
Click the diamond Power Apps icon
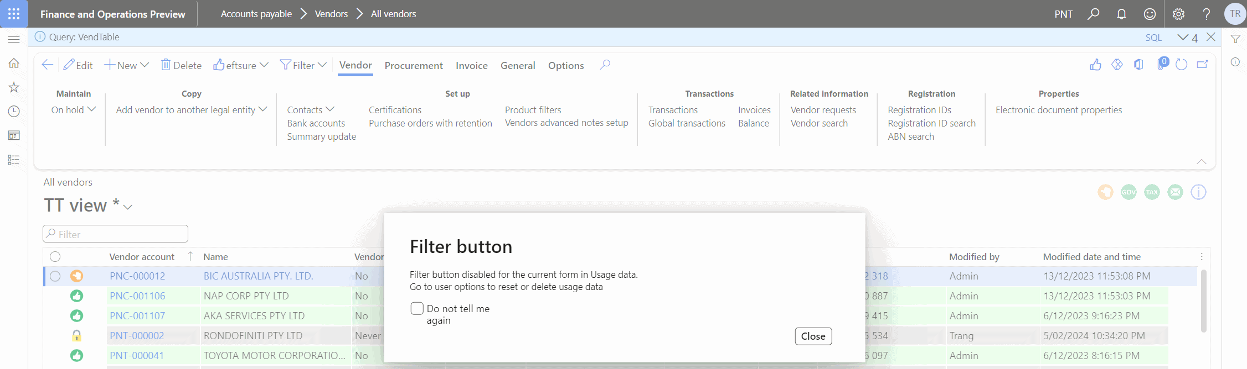[1117, 65]
